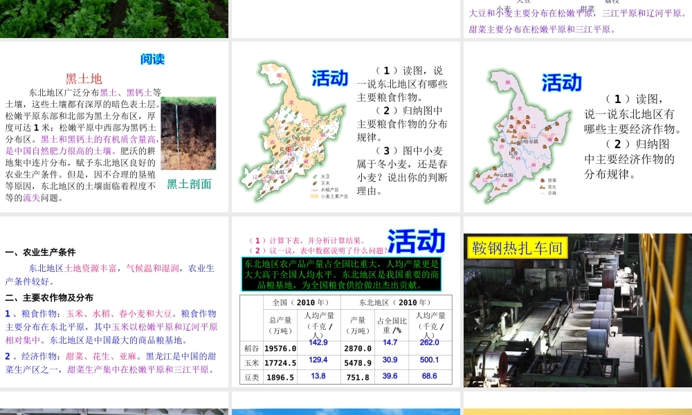This screenshot has height=415, width=692.
Task: Select the grain crops map of Northeast China
Action: (292, 130)
